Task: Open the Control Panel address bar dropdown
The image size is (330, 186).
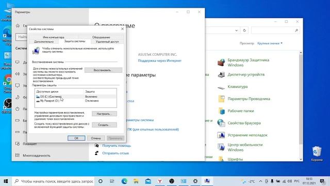Action: [x=236, y=30]
